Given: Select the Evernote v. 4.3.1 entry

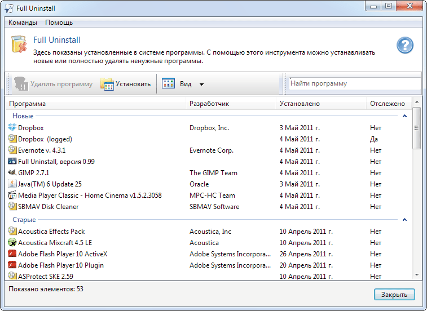Looking at the screenshot, I should click(42, 150).
